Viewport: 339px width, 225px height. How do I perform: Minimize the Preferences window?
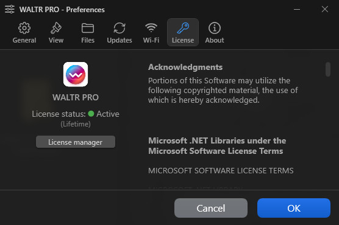[297, 9]
